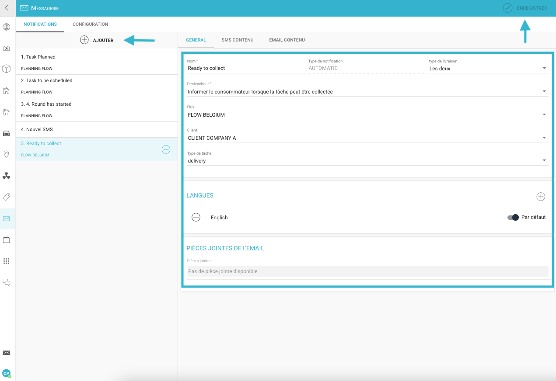Open the SMS Contenu tab
This screenshot has width=556, height=381.
(238, 40)
